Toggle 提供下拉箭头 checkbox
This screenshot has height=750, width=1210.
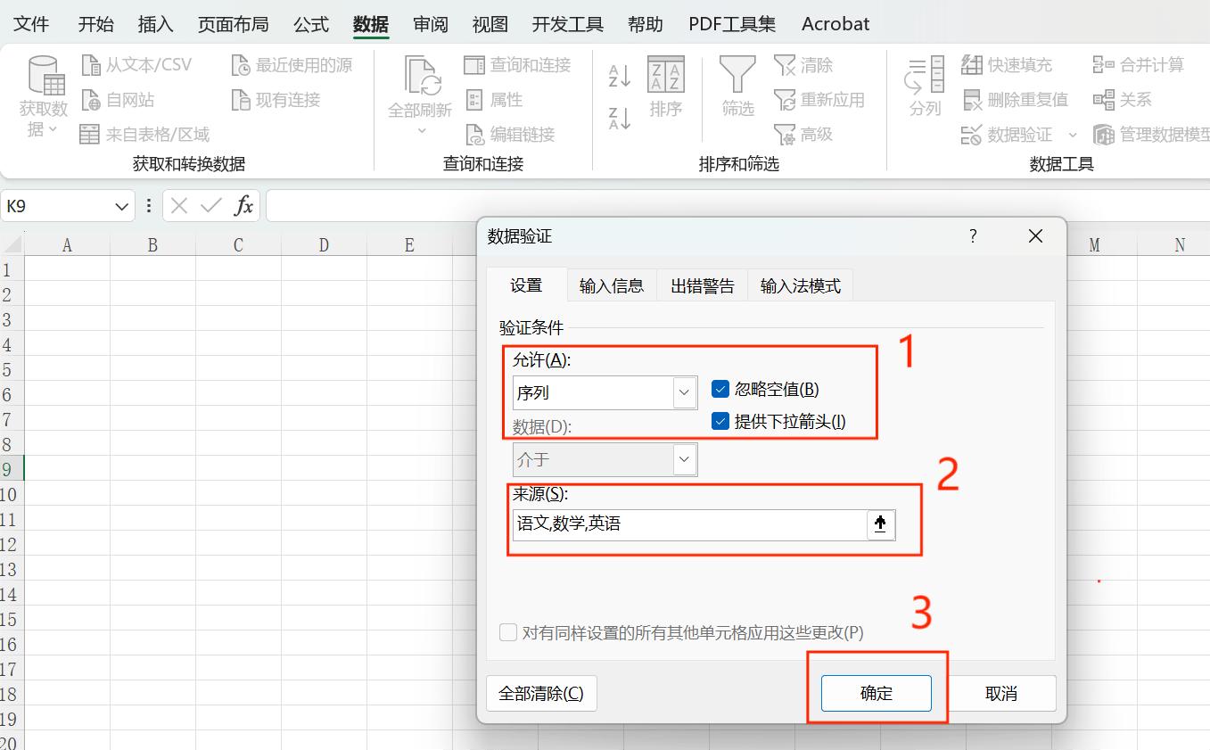tap(720, 421)
